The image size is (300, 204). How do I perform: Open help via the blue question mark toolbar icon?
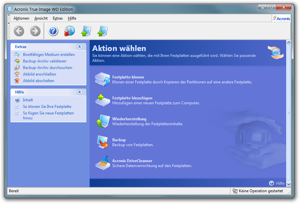coord(53,31)
